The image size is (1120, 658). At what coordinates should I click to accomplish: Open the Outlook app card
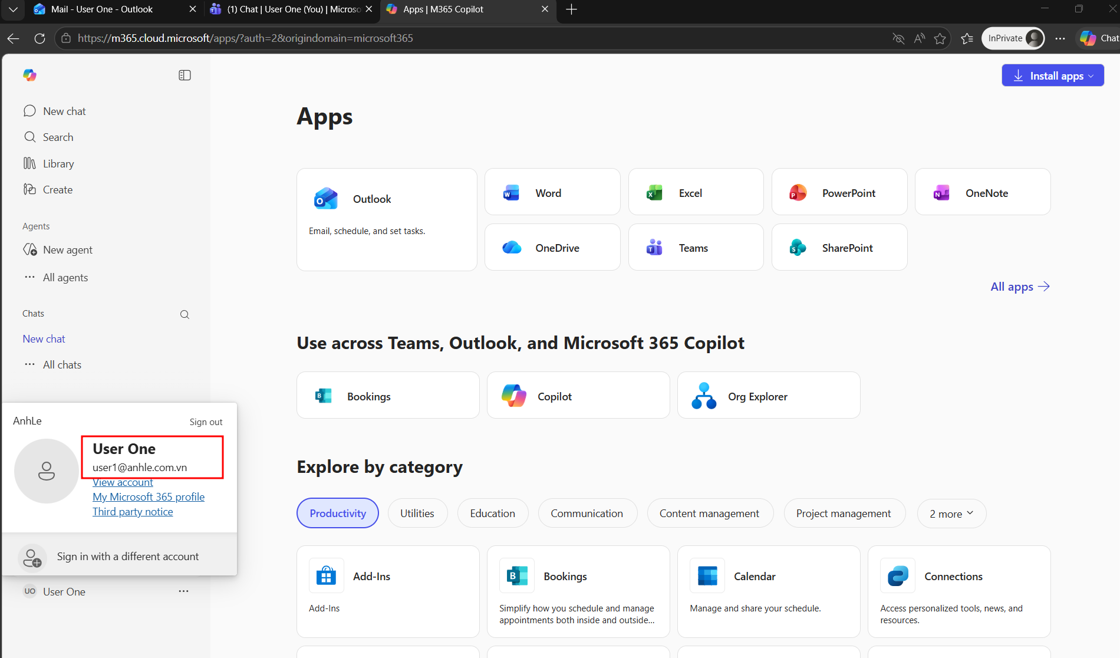coord(387,219)
